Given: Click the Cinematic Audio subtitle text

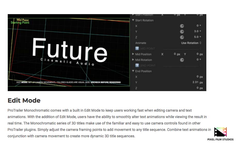Looking at the screenshot, I should (x=67, y=62).
